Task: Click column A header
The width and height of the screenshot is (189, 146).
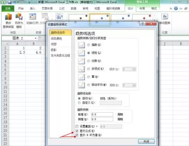Action: tap(18, 44)
